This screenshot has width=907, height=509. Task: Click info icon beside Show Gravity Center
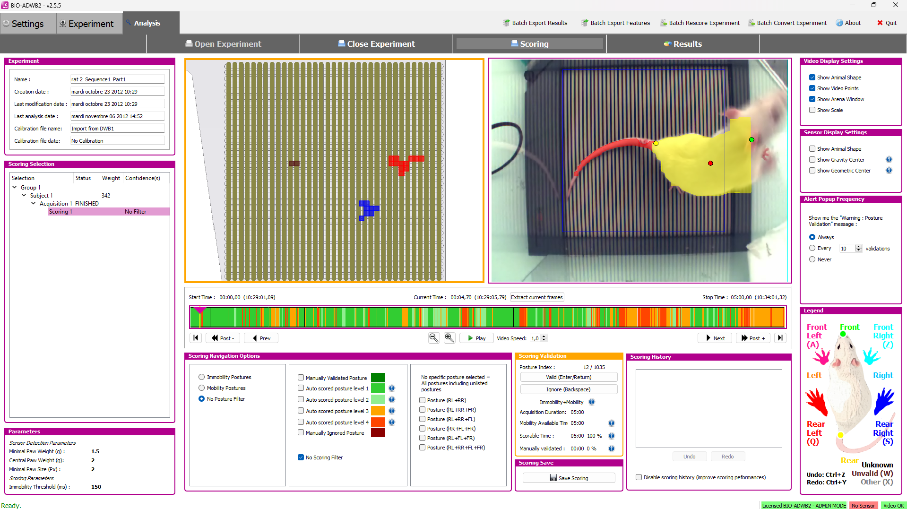pyautogui.click(x=889, y=160)
